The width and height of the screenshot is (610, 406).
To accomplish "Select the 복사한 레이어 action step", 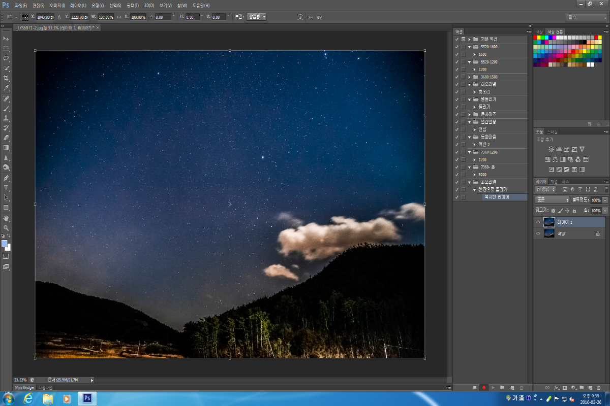I will 497,197.
